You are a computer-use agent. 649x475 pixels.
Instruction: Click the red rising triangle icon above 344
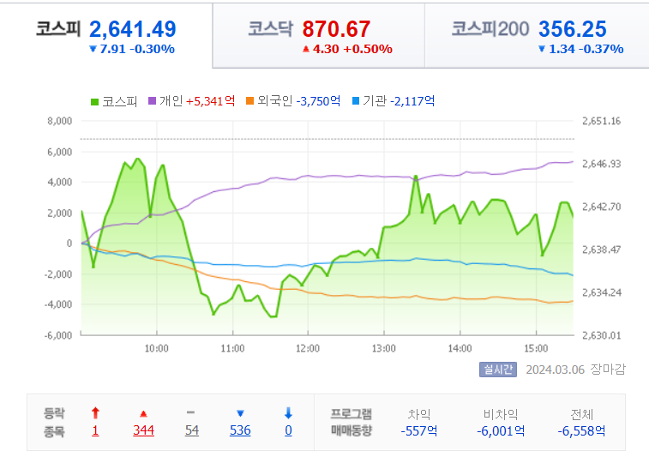click(143, 414)
